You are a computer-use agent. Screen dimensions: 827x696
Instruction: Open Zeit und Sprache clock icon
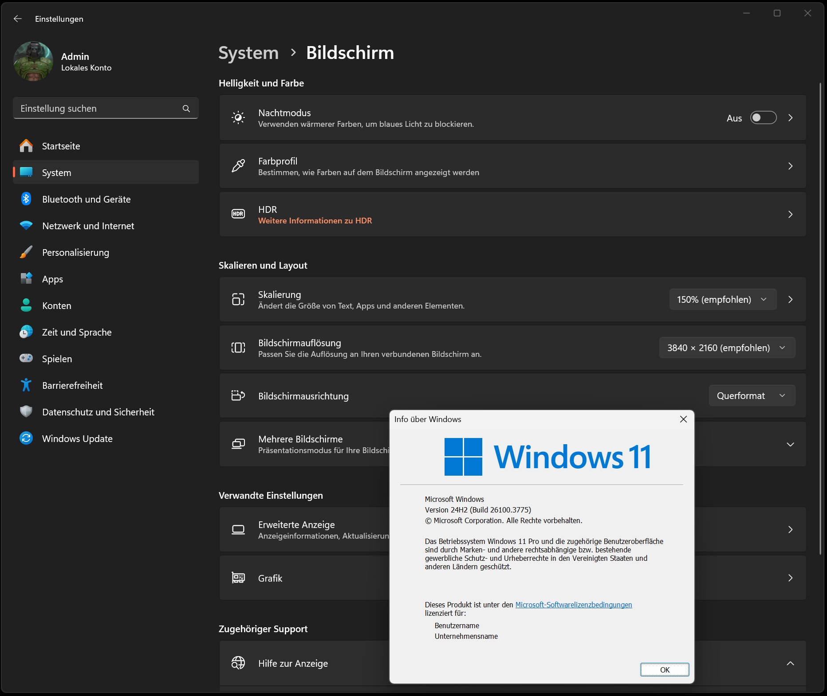26,332
